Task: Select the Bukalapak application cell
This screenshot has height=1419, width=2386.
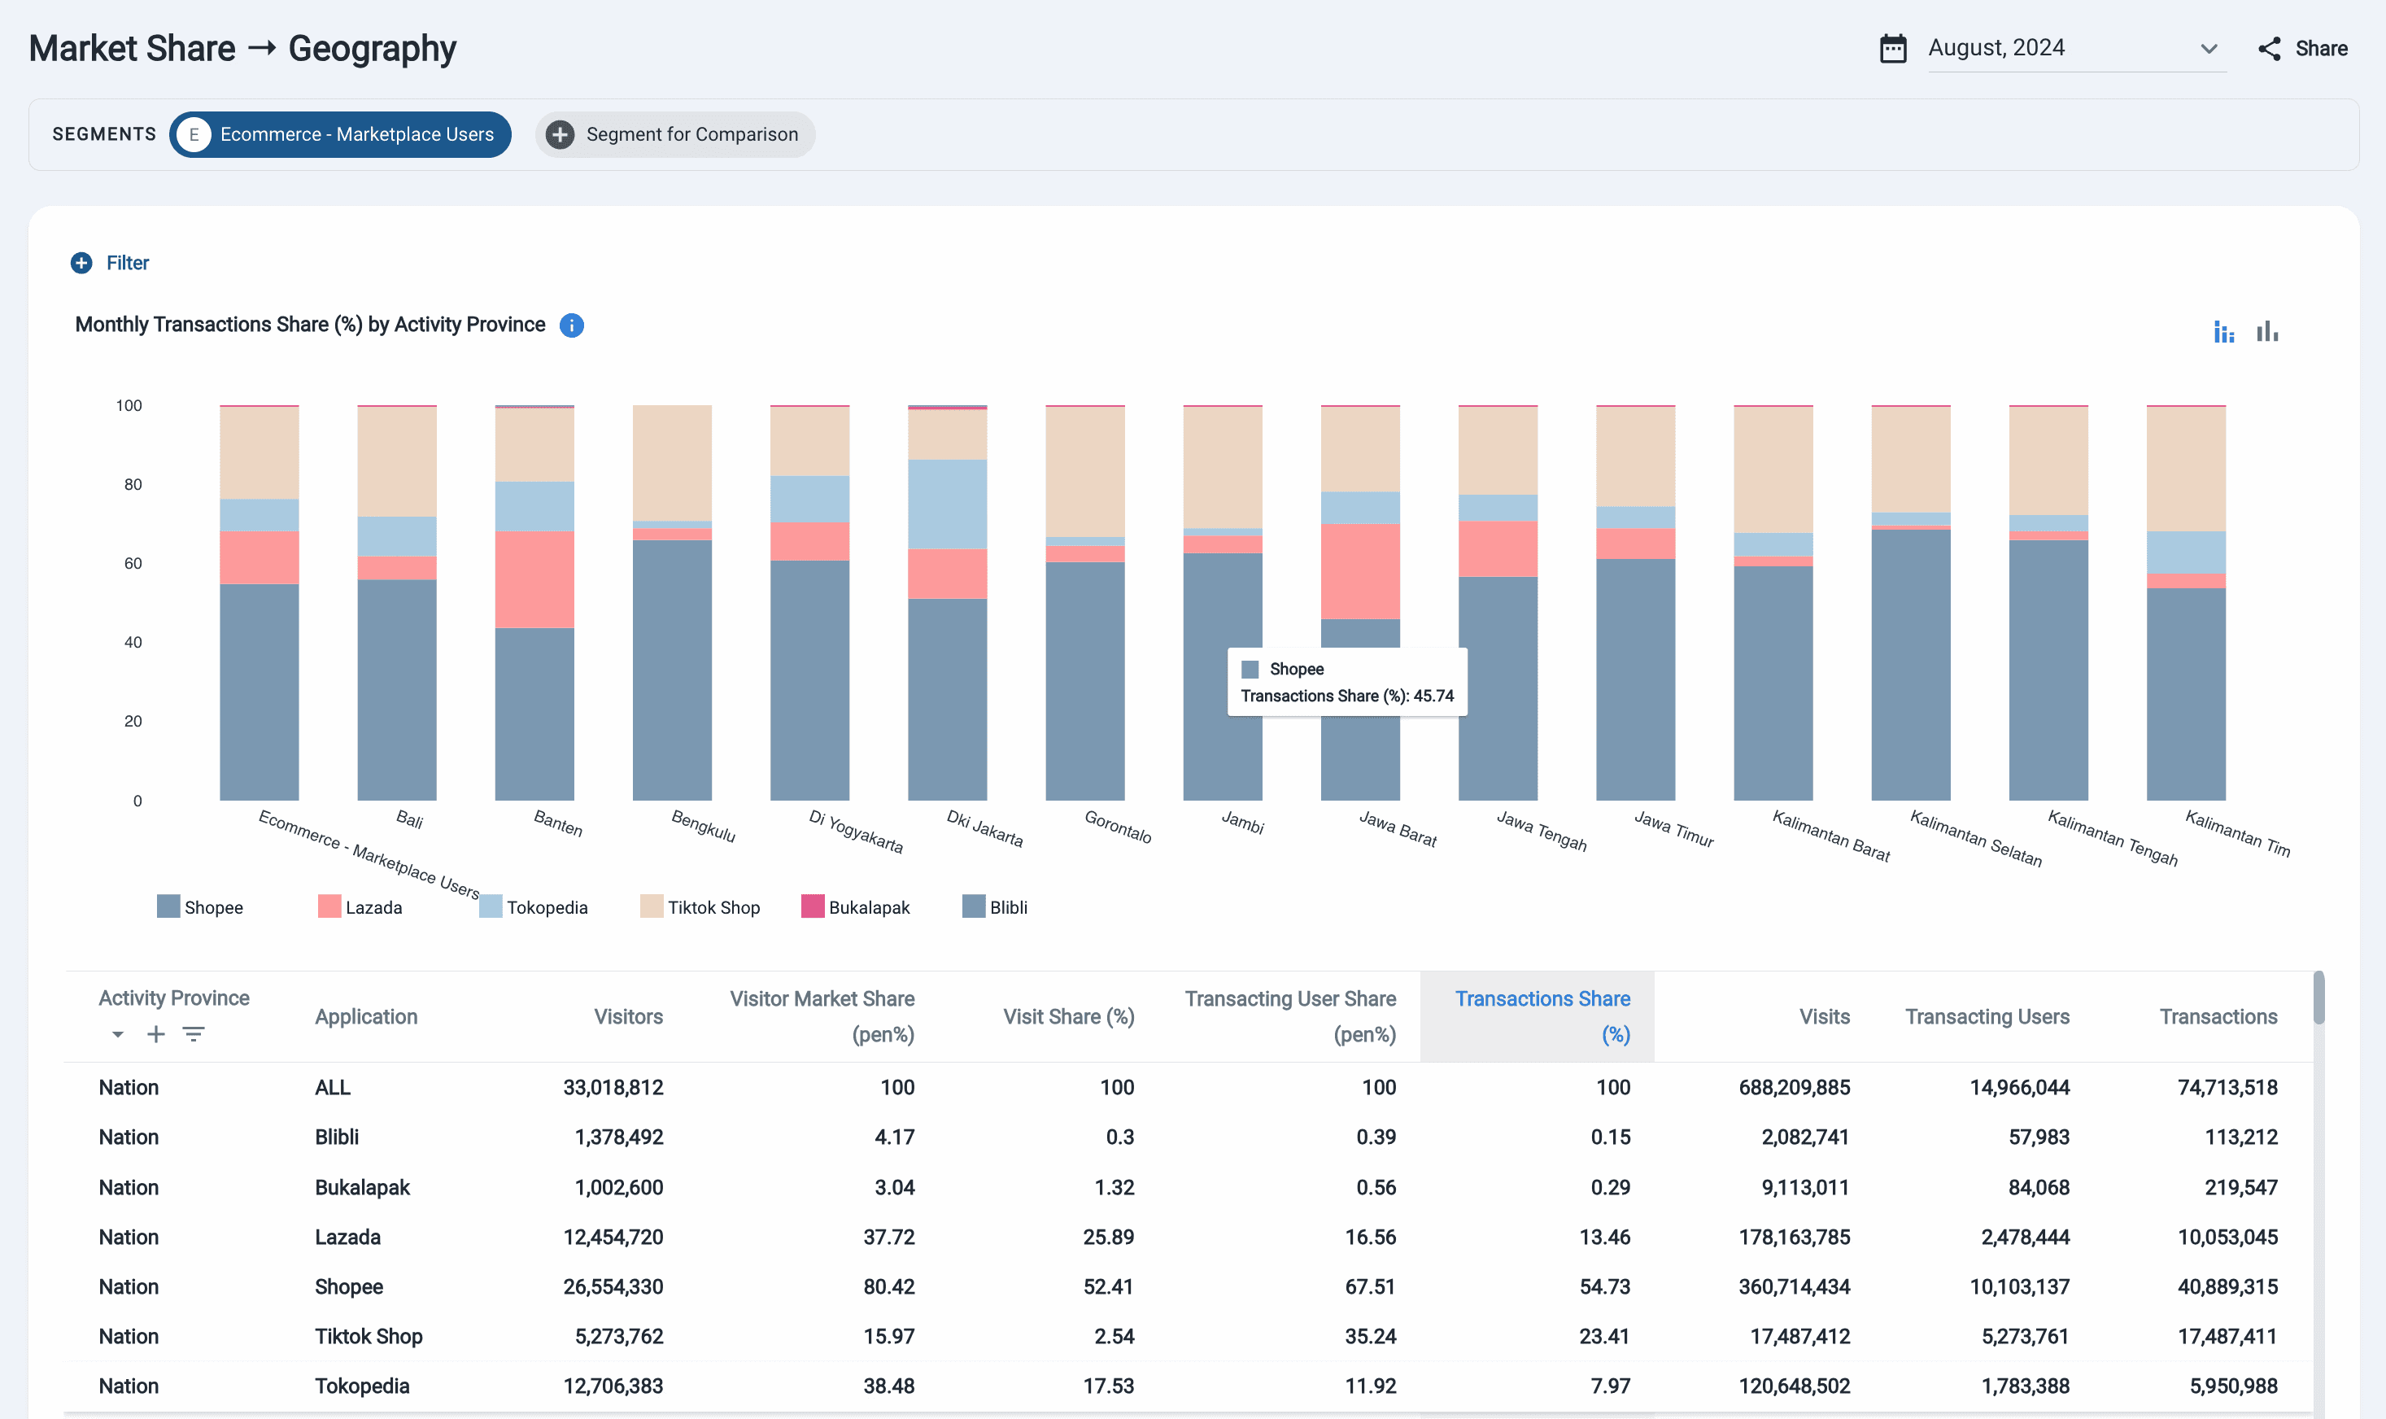Action: click(x=362, y=1186)
